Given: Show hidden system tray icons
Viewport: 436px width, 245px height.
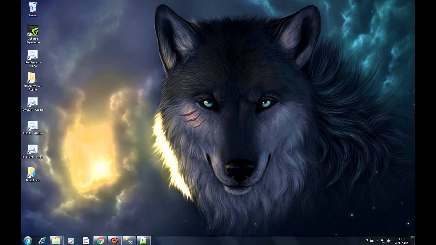Looking at the screenshot, I should 377,241.
